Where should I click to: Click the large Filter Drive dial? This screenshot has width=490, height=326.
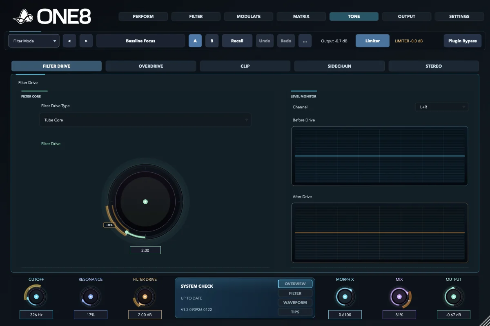(145, 202)
